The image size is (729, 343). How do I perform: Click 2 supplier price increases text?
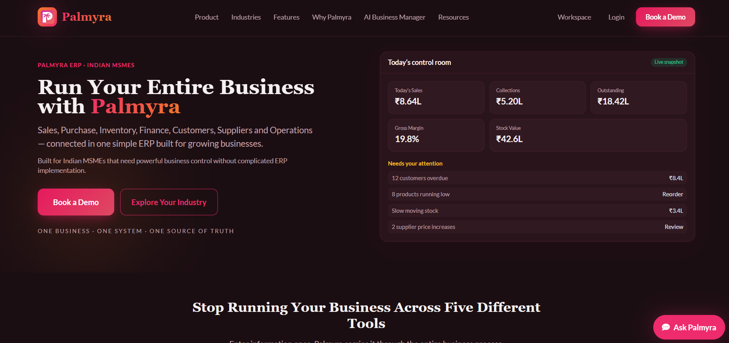423,227
